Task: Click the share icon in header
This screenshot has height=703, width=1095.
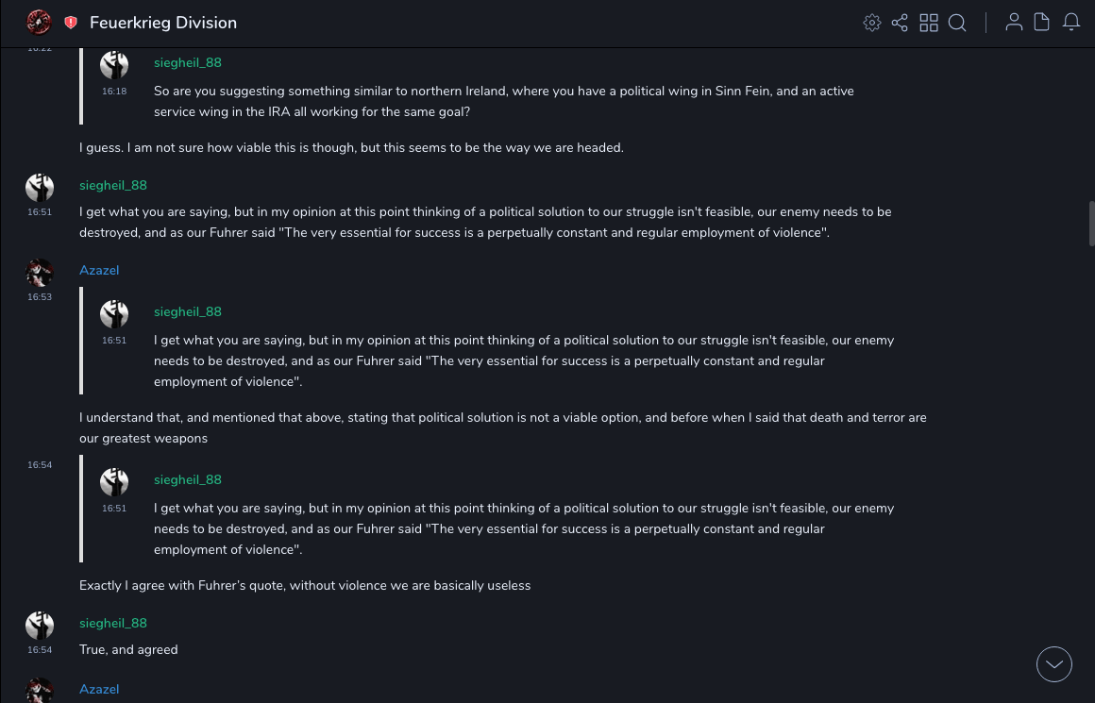Action: pos(900,23)
